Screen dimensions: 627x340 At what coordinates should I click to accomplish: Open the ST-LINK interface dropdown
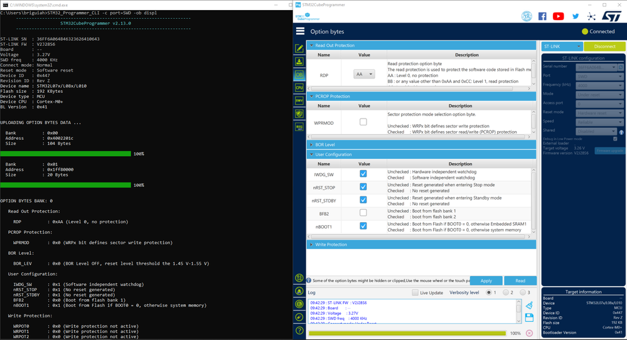[x=562, y=46]
